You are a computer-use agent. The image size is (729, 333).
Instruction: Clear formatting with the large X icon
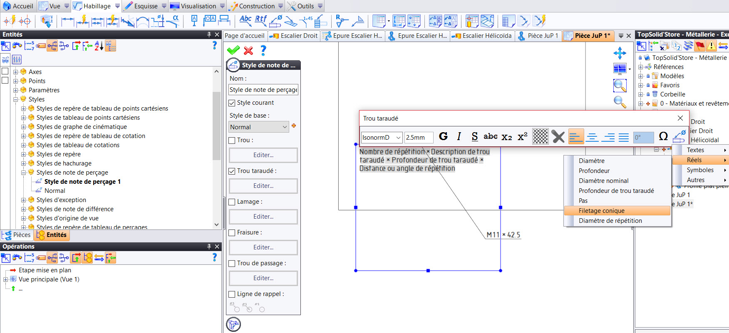[x=558, y=136]
